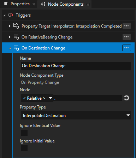Click the Node Components tab icon
The height and width of the screenshot is (158, 136).
(43, 4)
